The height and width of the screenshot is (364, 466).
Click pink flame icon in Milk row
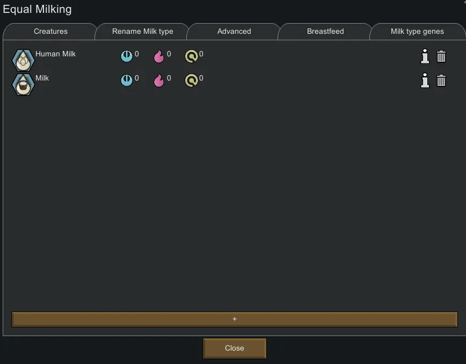click(x=159, y=81)
